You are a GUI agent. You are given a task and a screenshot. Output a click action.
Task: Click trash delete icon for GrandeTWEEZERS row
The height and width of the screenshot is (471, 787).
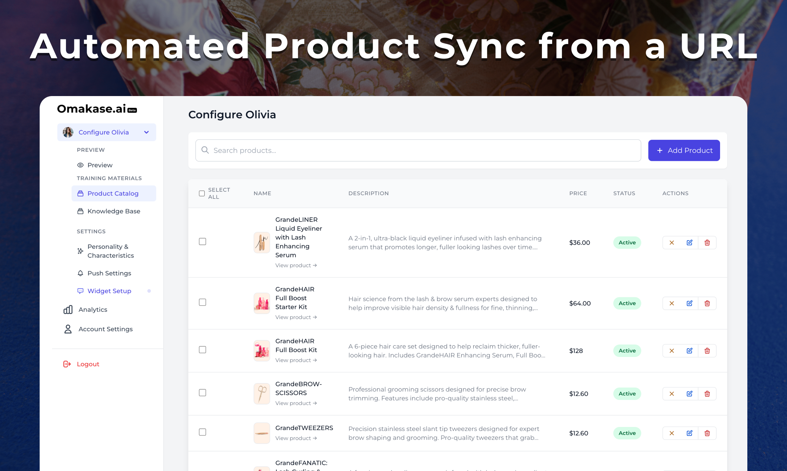tap(707, 433)
